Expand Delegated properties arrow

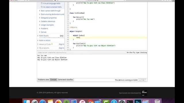40,18
